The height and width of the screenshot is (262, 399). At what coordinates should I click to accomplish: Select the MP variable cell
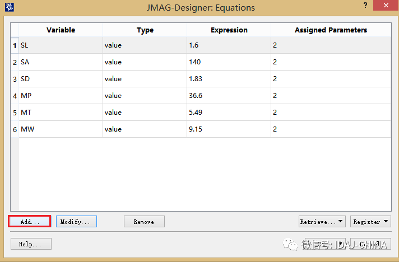(x=61, y=96)
